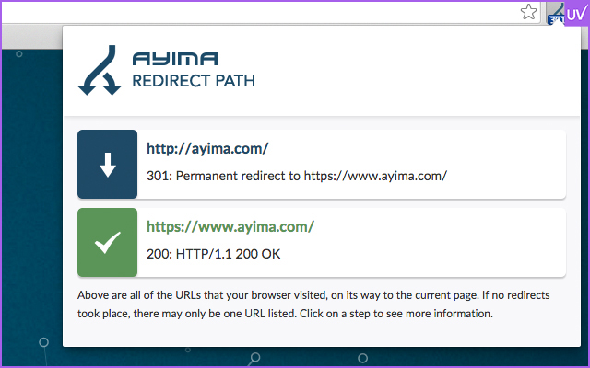
Task: Click the page background below the popup
Action: 277,359
